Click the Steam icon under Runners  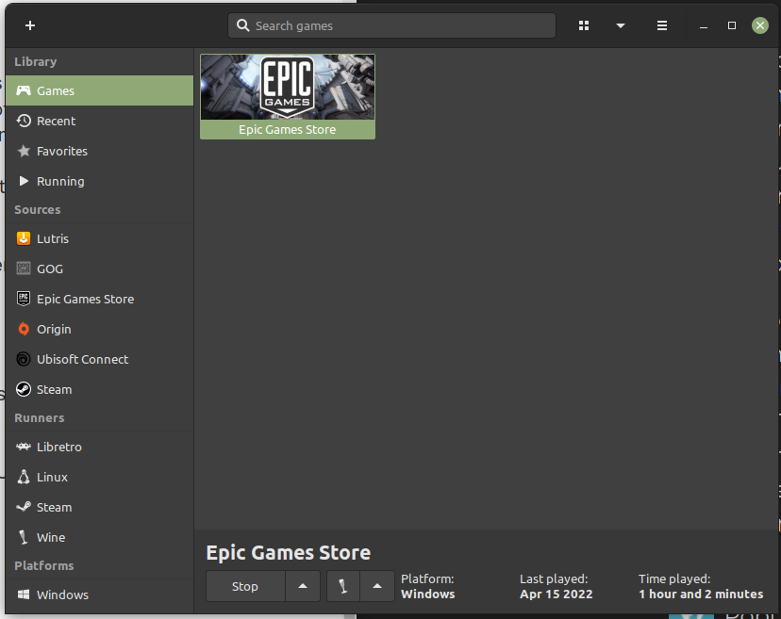(24, 507)
